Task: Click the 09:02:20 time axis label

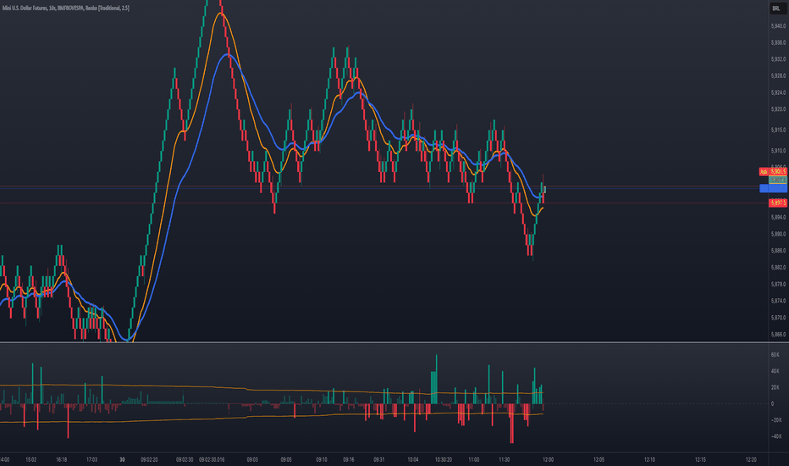Action: tap(150, 459)
